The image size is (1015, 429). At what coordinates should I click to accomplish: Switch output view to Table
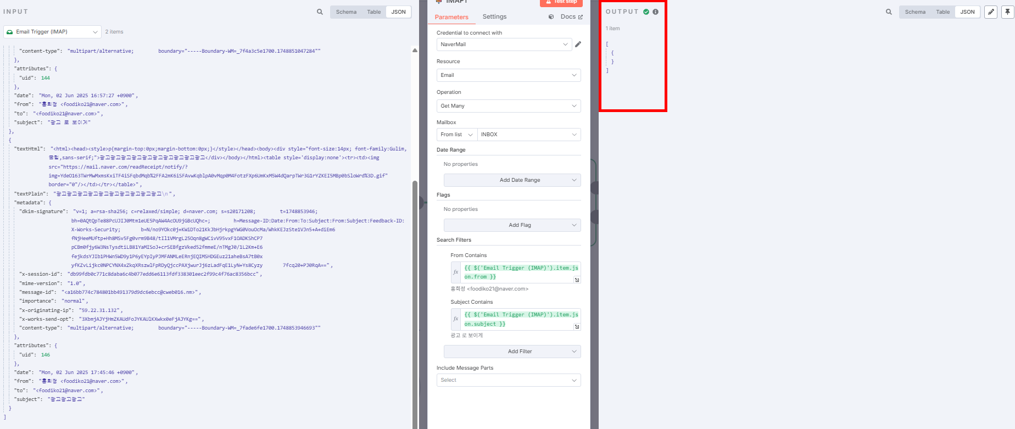943,12
